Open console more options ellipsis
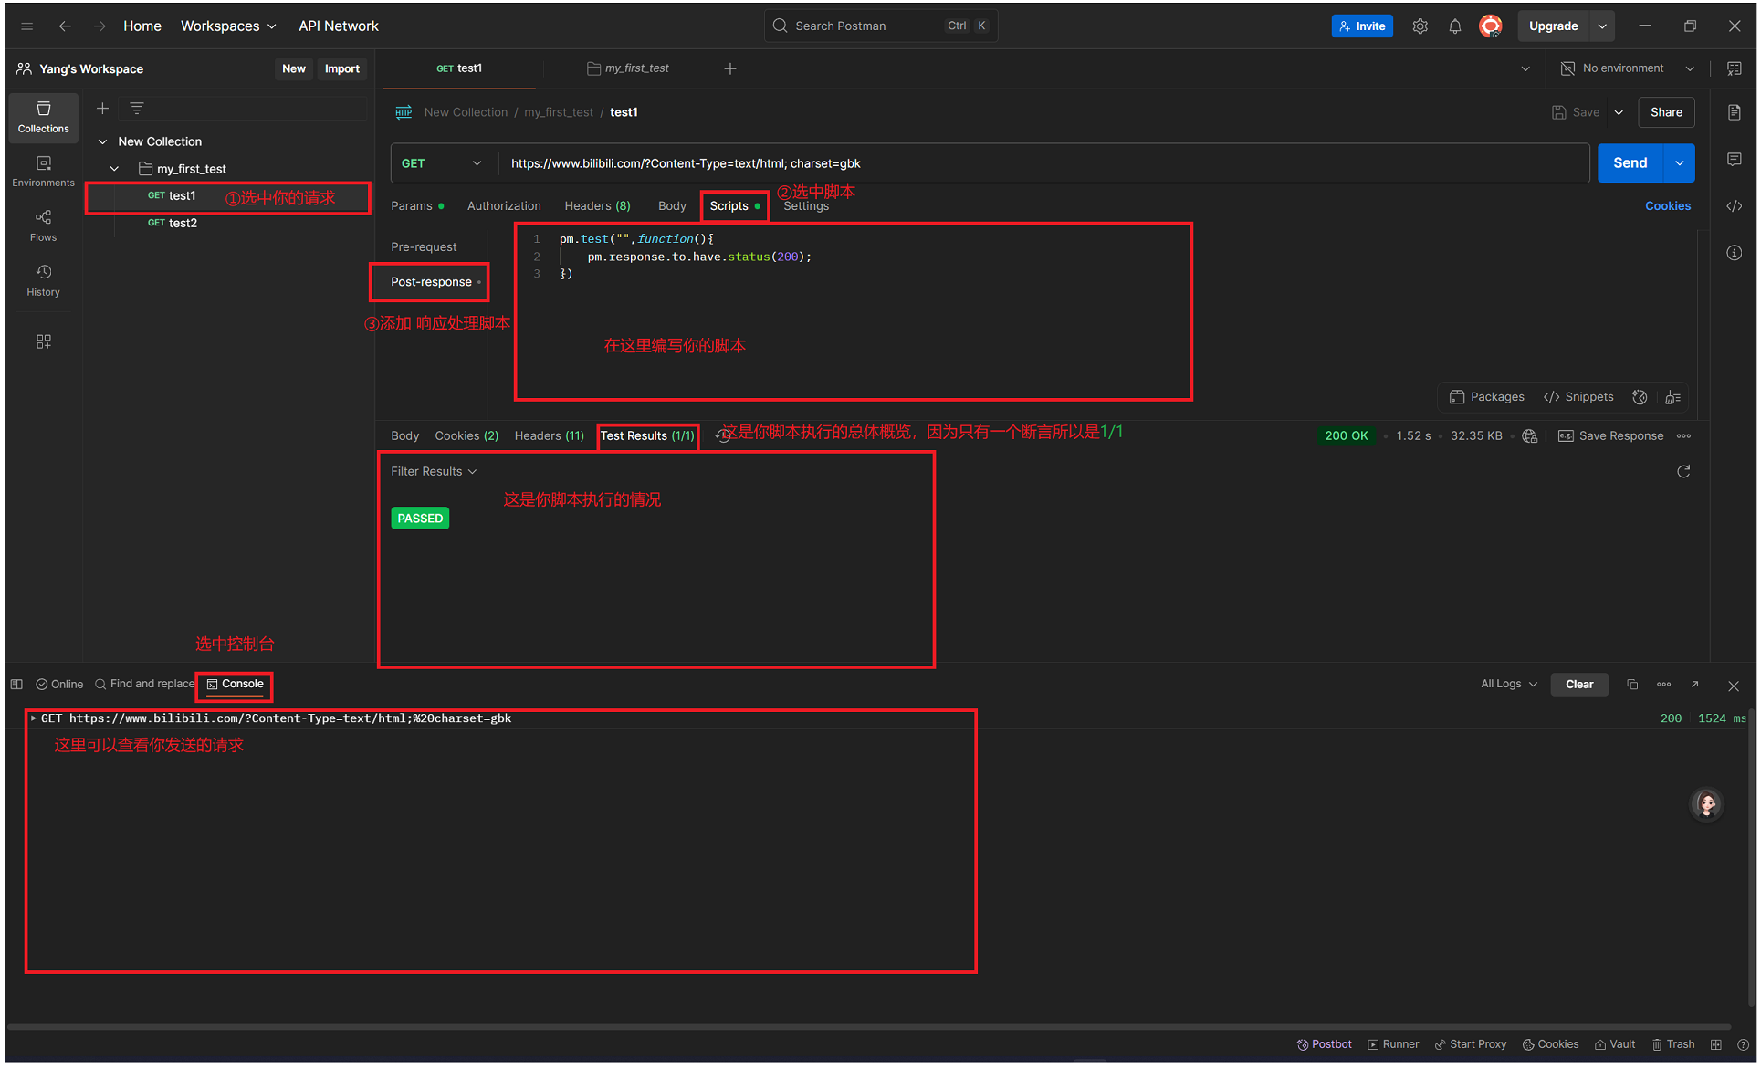This screenshot has height=1069, width=1761. tap(1664, 685)
